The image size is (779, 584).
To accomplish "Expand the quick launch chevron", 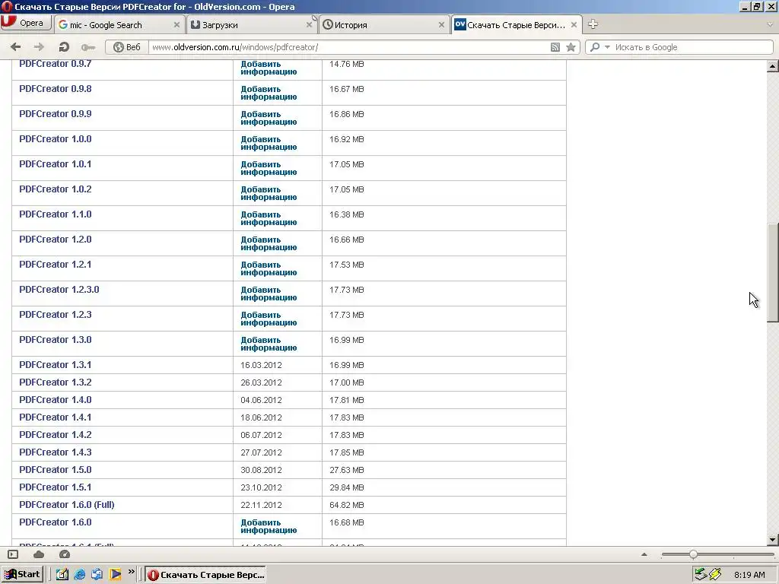I will [131, 572].
